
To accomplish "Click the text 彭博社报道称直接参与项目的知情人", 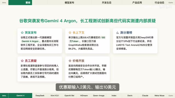I will click(x=40, y=66).
